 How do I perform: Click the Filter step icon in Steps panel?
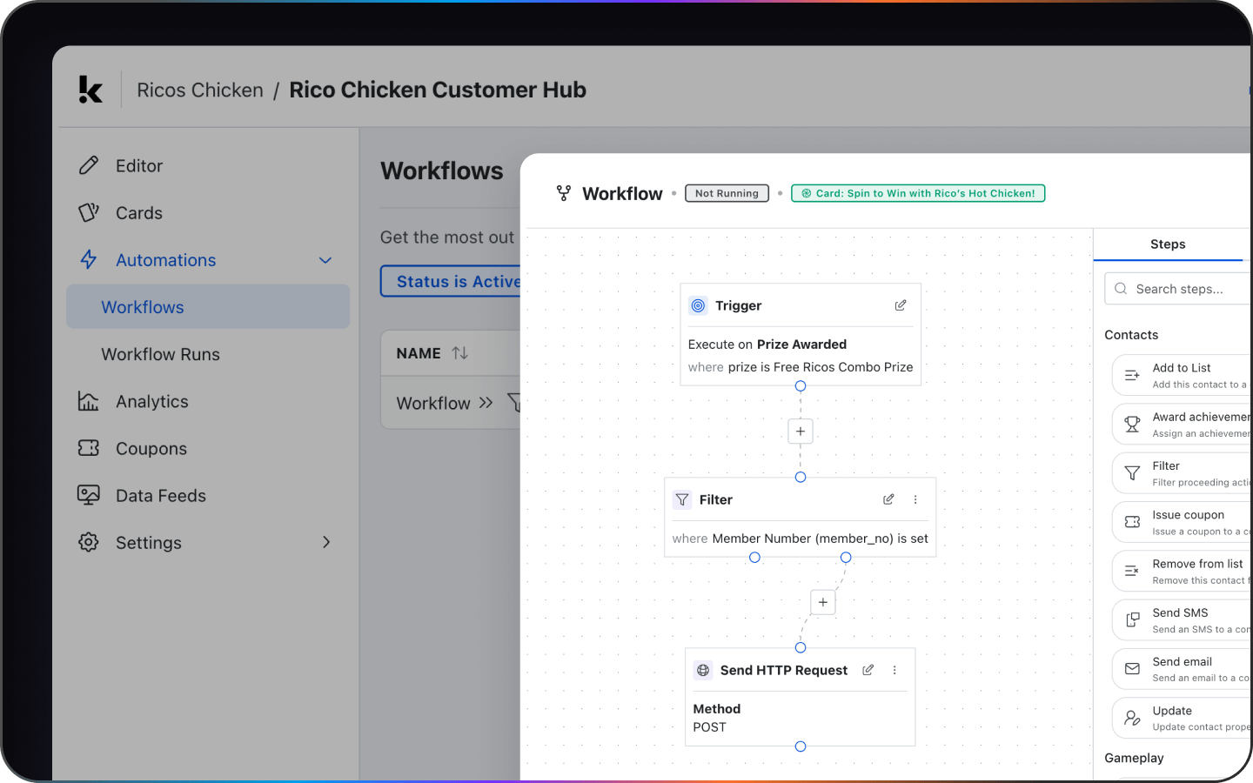point(1132,473)
